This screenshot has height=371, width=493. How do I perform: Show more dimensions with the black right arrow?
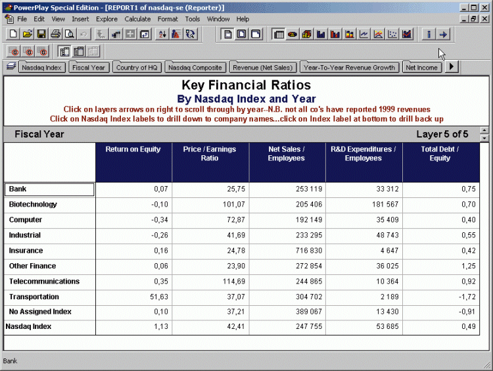point(452,66)
